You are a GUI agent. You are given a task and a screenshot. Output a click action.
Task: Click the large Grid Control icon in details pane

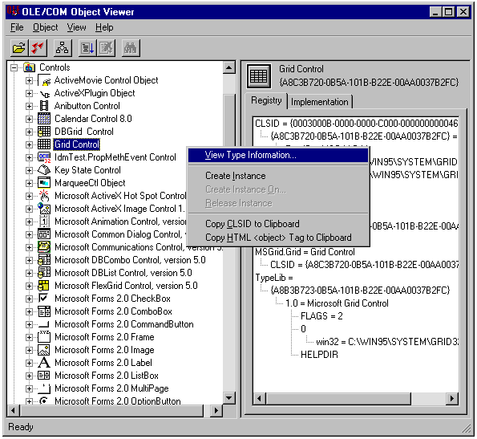point(259,76)
